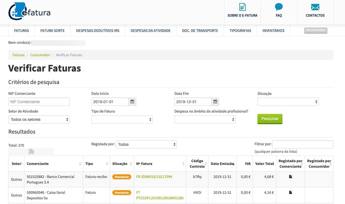Click document icon in Caixa Geral row
The width and height of the screenshot is (345, 204).
(291, 192)
